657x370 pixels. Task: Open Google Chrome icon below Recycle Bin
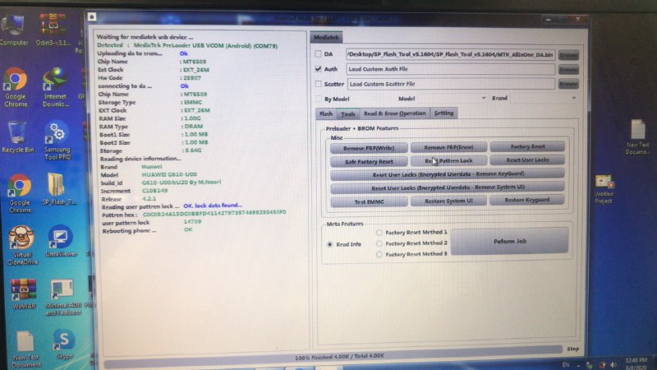pyautogui.click(x=20, y=194)
